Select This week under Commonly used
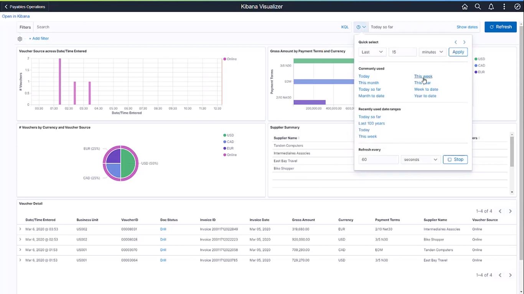 423,76
